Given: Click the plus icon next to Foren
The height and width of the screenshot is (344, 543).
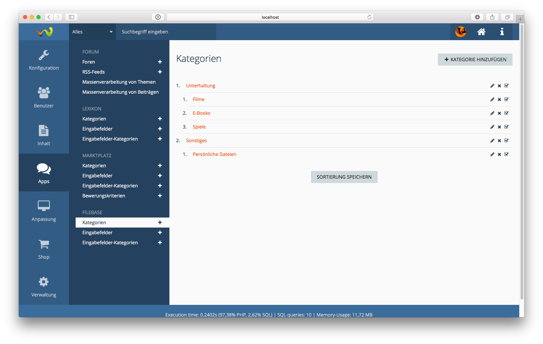Looking at the screenshot, I should pyautogui.click(x=160, y=62).
